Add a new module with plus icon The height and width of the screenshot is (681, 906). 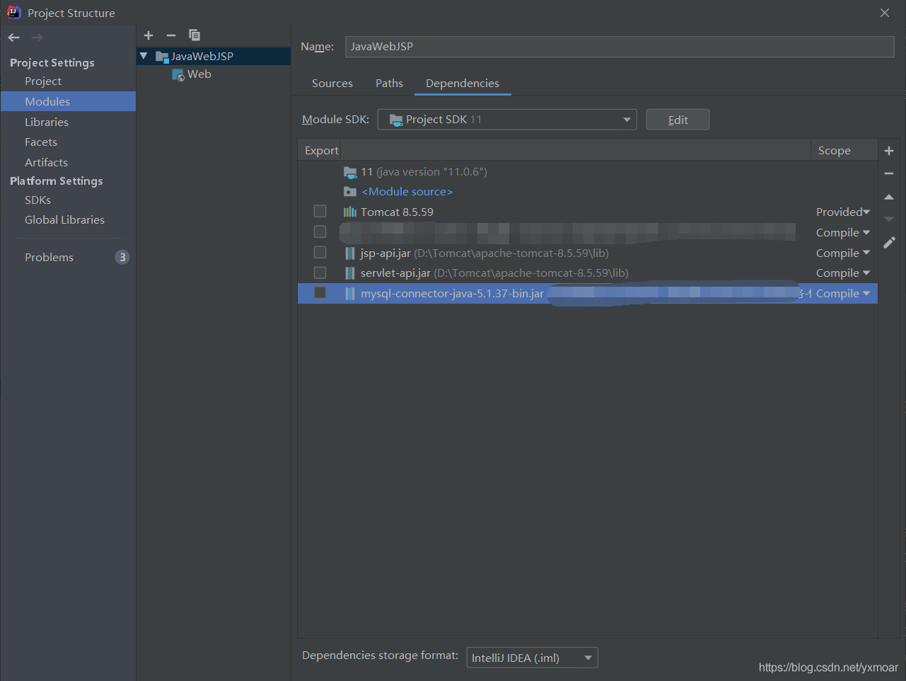pos(149,35)
